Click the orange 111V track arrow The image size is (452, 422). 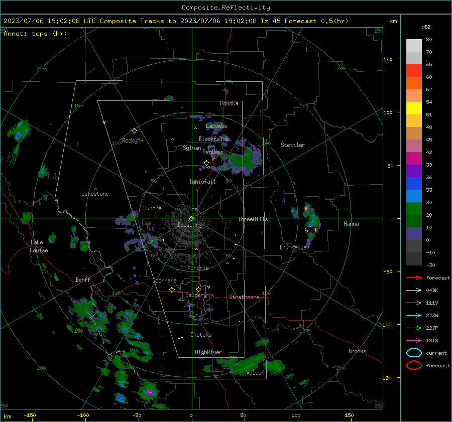(x=414, y=303)
